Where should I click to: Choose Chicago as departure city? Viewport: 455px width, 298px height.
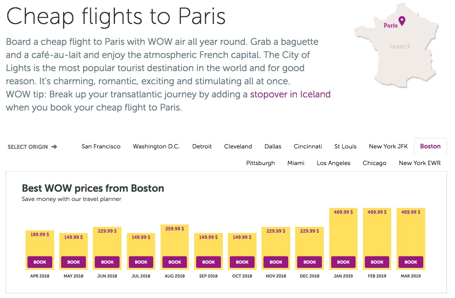point(374,163)
